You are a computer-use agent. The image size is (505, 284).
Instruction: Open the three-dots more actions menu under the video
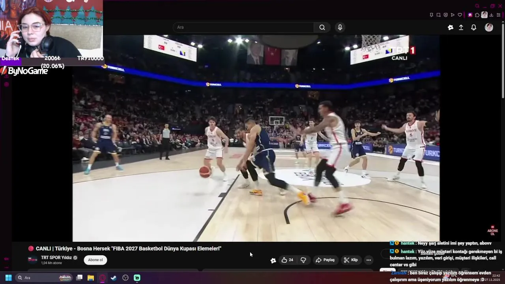click(x=368, y=260)
